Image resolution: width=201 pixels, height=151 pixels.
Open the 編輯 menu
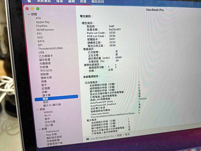coord(71,1)
